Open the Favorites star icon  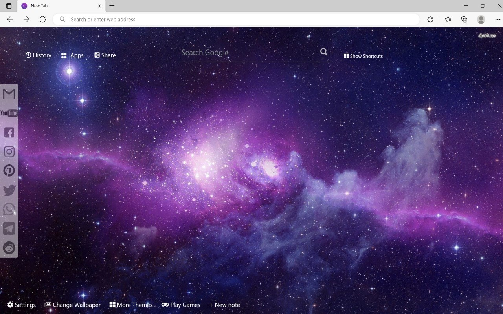click(448, 19)
